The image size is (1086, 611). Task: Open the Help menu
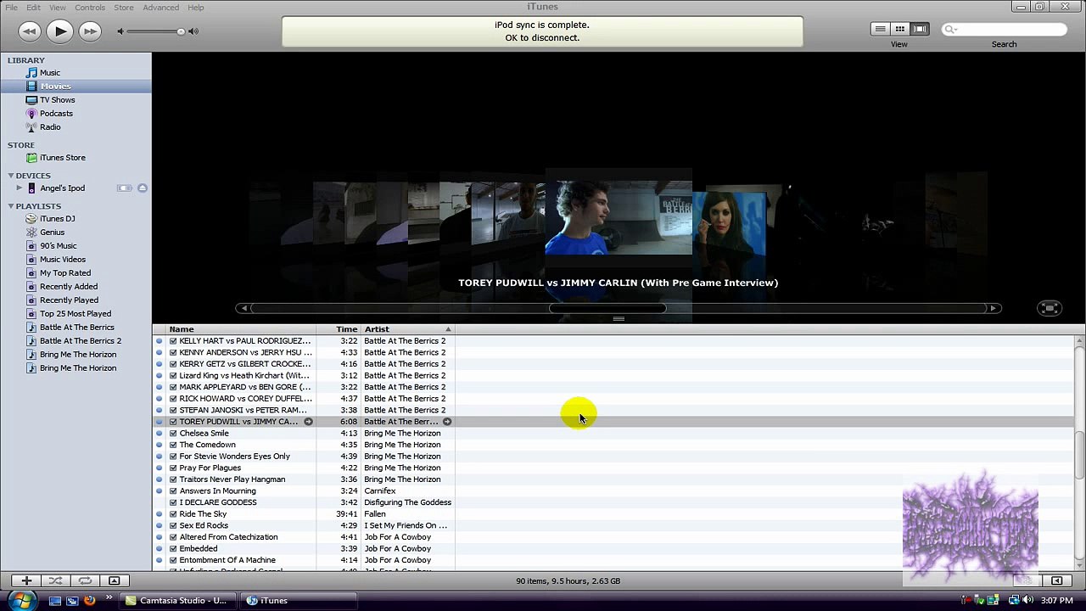click(x=196, y=8)
